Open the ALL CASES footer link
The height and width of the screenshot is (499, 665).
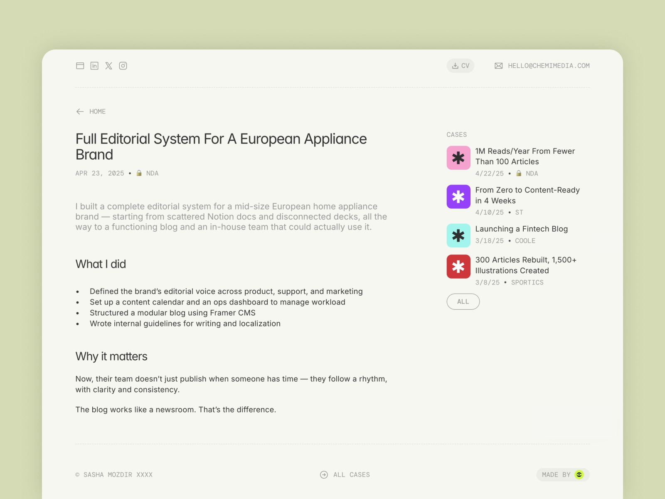tap(351, 474)
